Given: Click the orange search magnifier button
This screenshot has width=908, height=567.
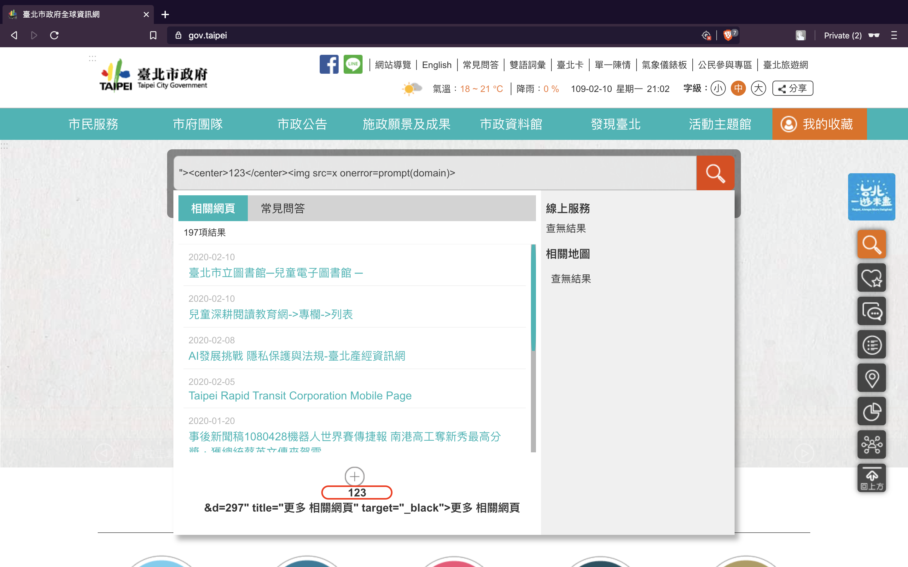Looking at the screenshot, I should 715,173.
